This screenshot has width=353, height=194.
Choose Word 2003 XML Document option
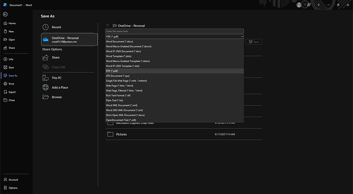pyautogui.click(x=174, y=110)
